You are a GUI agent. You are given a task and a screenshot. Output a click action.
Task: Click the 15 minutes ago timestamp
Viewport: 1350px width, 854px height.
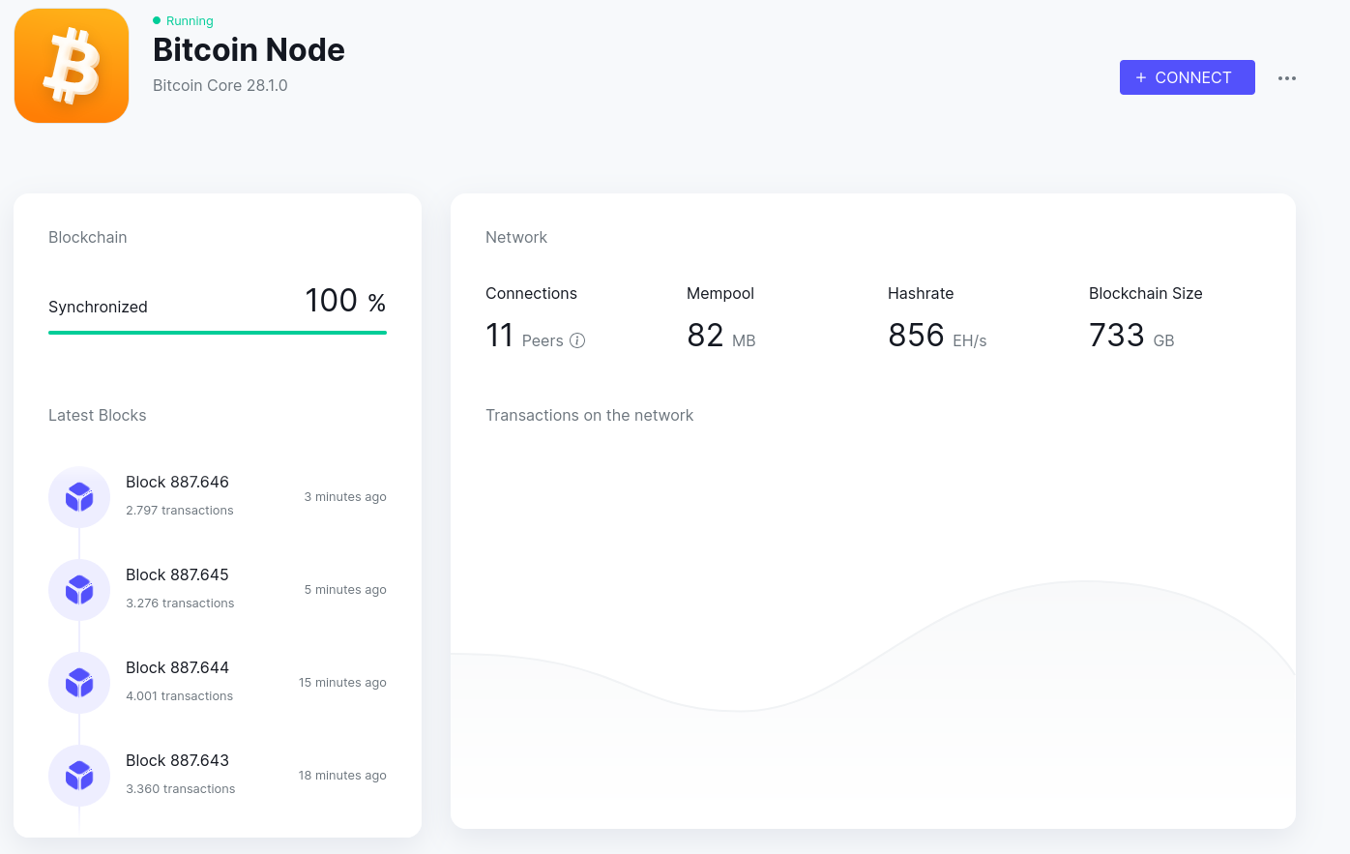click(x=342, y=683)
